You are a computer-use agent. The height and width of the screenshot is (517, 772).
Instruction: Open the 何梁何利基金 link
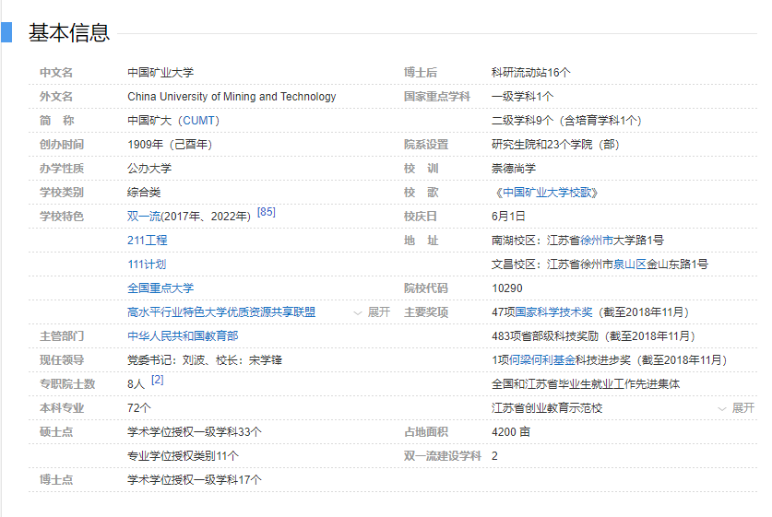click(x=537, y=360)
